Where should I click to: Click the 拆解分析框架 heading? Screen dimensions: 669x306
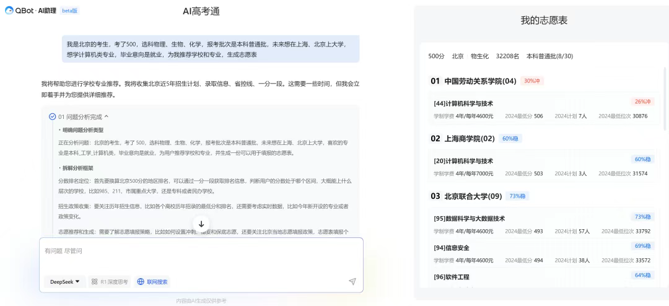(77, 168)
